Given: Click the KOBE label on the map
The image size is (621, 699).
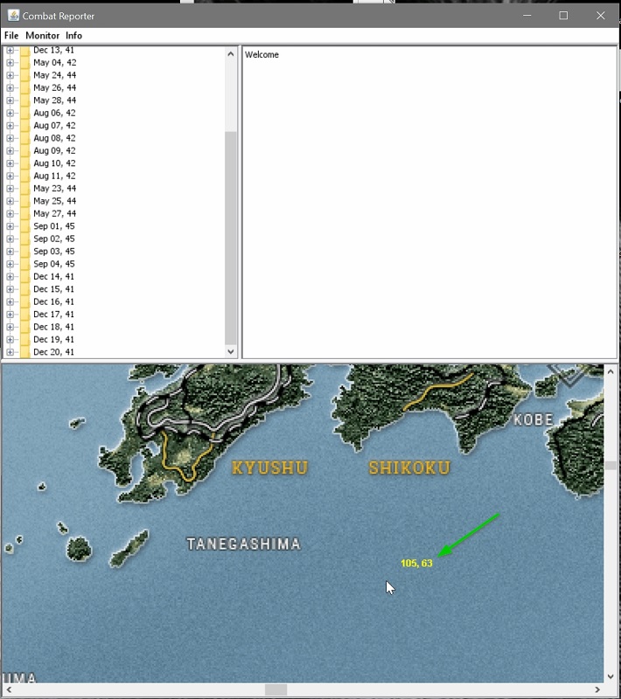Looking at the screenshot, I should [534, 419].
